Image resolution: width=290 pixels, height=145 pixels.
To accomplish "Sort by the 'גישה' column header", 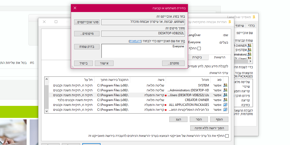I will tap(148, 80).
